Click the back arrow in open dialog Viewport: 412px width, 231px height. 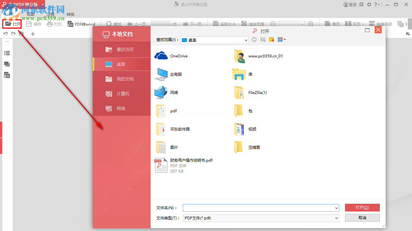click(254, 39)
